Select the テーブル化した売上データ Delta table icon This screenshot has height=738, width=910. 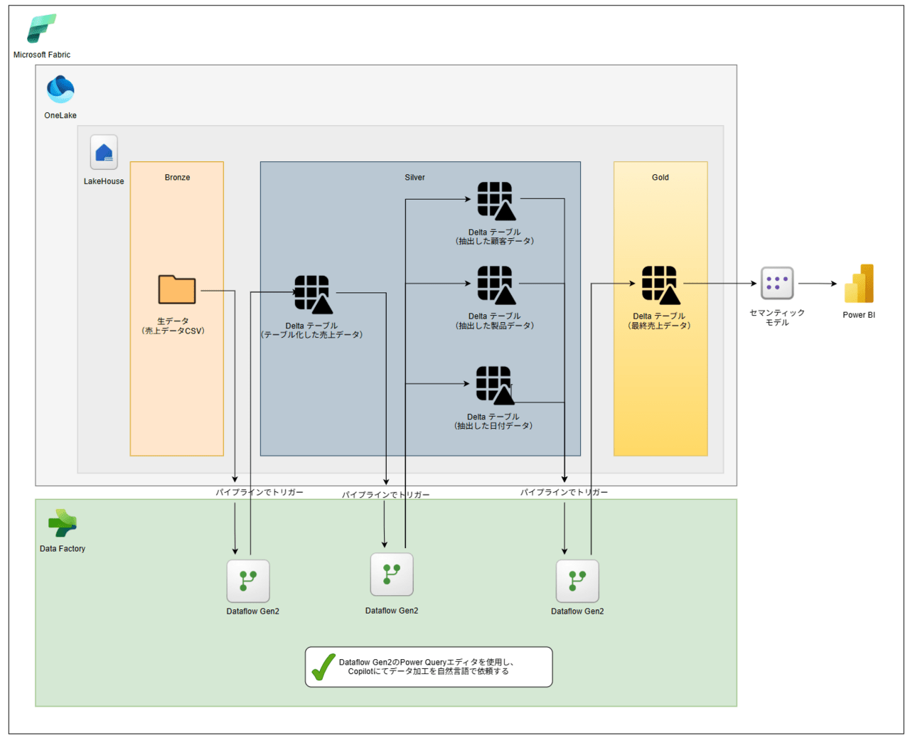click(x=313, y=294)
